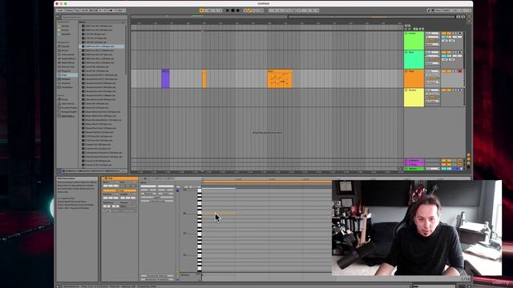The image size is (513, 288).
Task: Toggle the orange Loop button in clip box
Action: pos(119,190)
